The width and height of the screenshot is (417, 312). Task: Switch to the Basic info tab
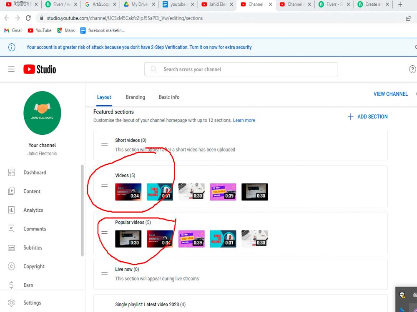[169, 97]
